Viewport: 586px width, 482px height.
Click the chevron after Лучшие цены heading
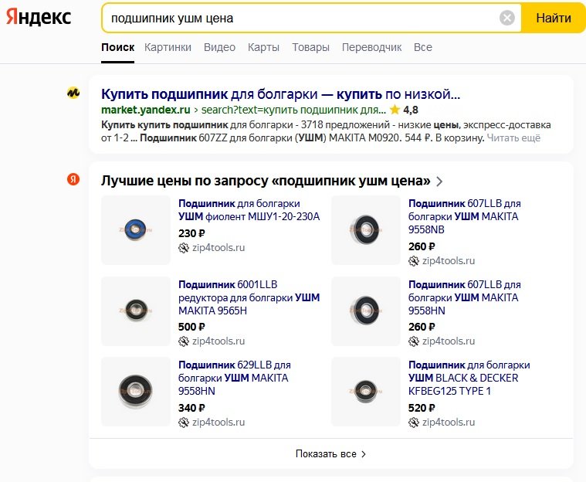[x=439, y=182]
